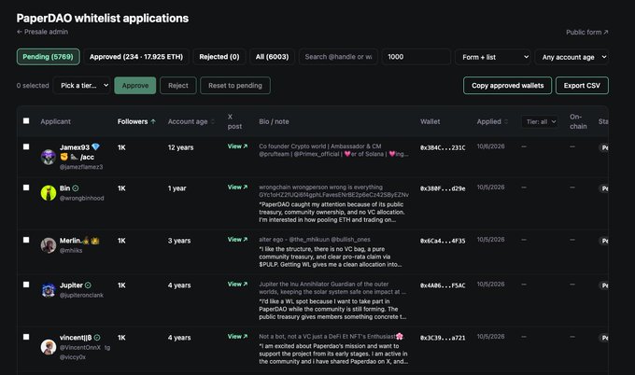
Task: Expand the Form + list dropdown
Action: 493,57
